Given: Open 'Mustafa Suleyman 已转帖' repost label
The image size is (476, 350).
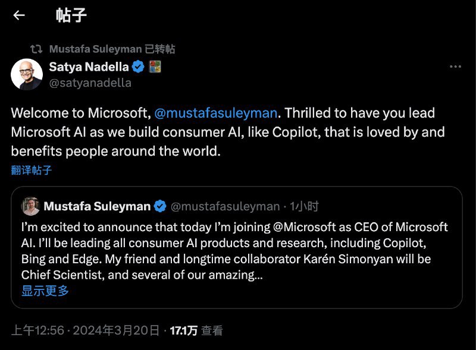Looking at the screenshot, I should tap(112, 49).
